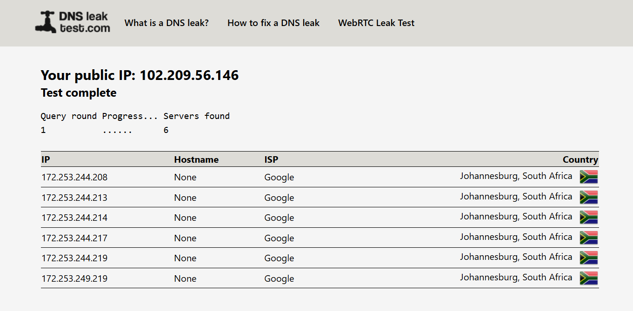This screenshot has height=311, width=633.
Task: Click the DNS leak test faucet logo
Action: coord(73,22)
